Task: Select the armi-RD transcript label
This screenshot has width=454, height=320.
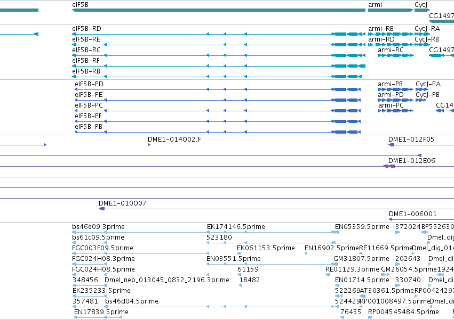Action: tap(381, 39)
